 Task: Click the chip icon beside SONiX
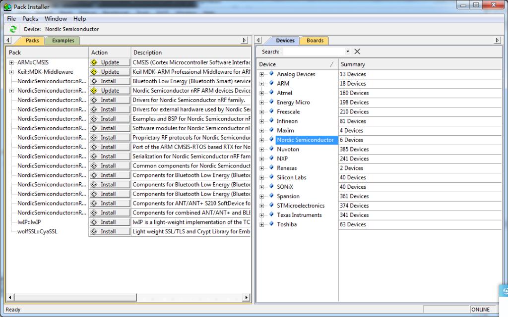click(x=271, y=186)
